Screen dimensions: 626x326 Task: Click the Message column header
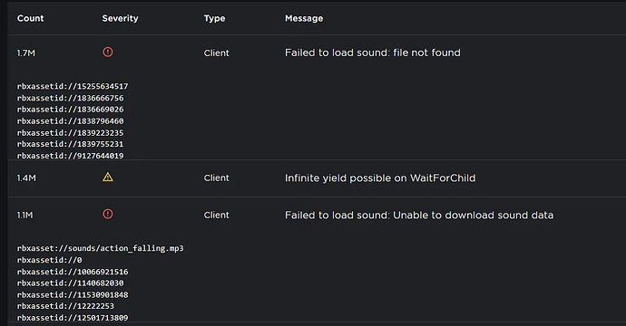304,18
